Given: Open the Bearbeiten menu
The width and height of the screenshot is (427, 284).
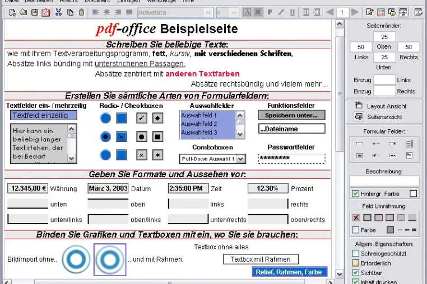Looking at the screenshot, I should [39, 1].
